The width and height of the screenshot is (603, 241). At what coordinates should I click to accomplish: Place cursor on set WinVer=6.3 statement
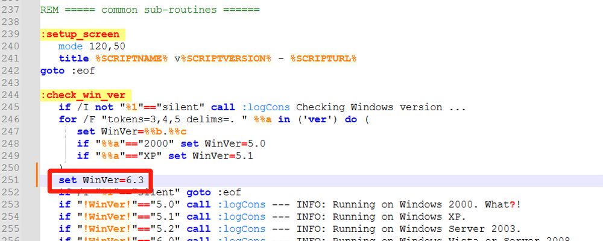[x=100, y=181]
